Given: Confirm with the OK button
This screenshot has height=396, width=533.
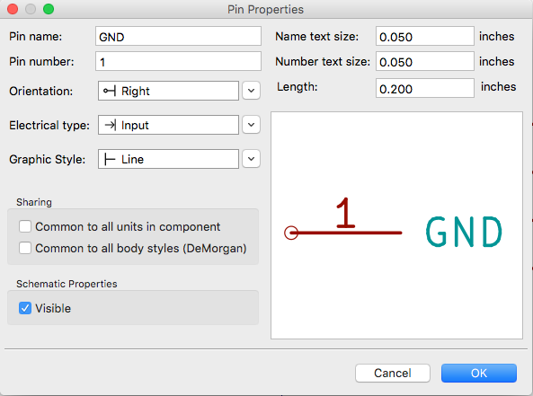Looking at the screenshot, I should pyautogui.click(x=479, y=374).
